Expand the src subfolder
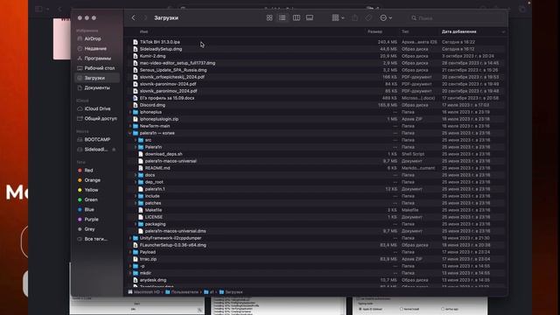This screenshot has height=315, width=560. 136,140
